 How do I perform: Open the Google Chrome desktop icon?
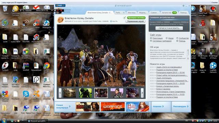coord(47,67)
